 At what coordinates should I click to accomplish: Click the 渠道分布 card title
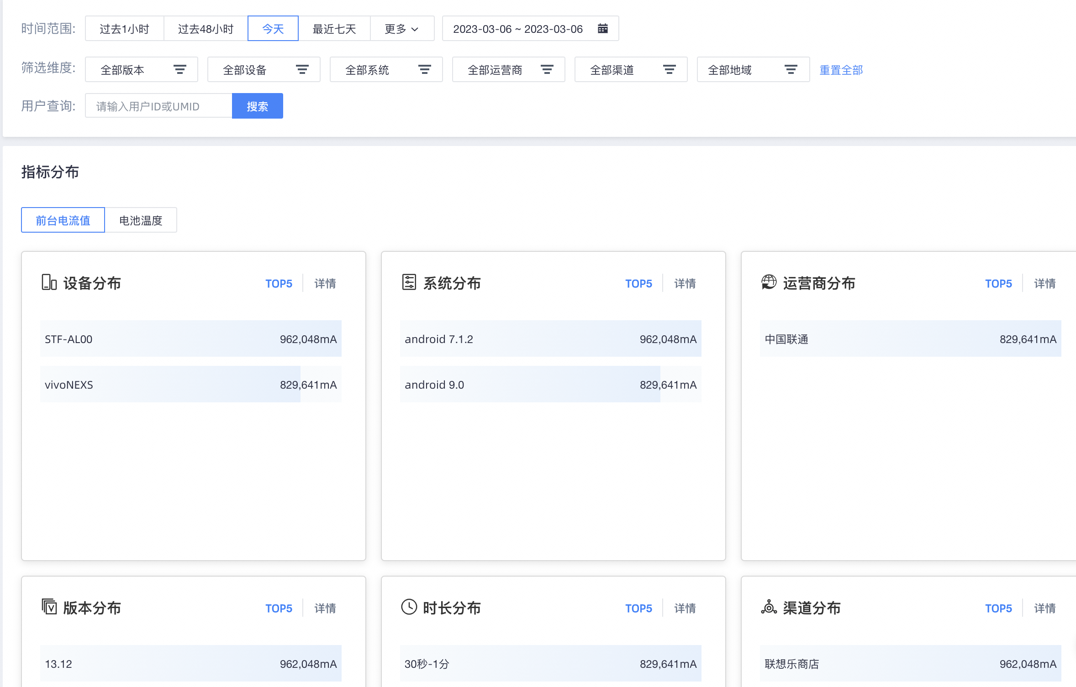[x=812, y=608]
